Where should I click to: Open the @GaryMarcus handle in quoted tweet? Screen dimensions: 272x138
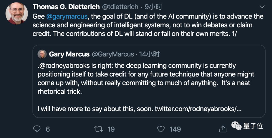click(113, 54)
